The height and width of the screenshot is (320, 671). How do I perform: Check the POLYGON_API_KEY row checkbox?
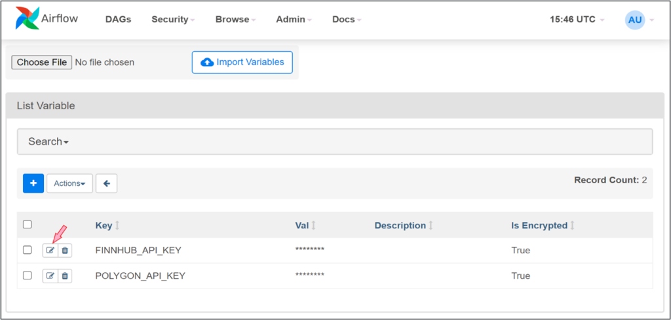pos(28,276)
